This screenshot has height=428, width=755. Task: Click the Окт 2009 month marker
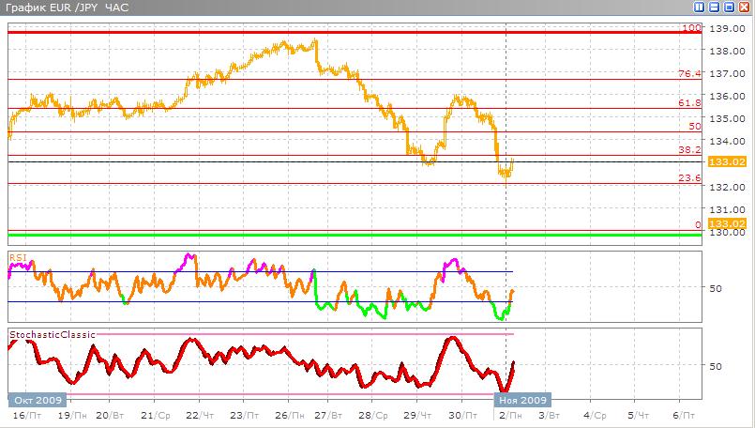tap(31, 400)
